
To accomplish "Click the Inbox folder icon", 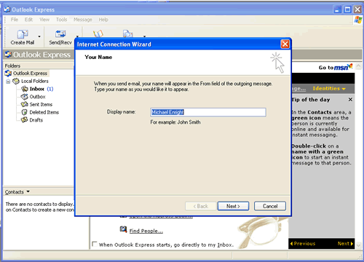I will 25,89.
